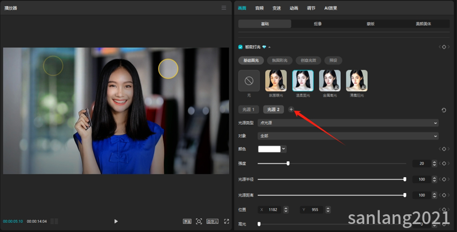
Task: Switch to the 音频 audio tab
Action: tap(259, 8)
